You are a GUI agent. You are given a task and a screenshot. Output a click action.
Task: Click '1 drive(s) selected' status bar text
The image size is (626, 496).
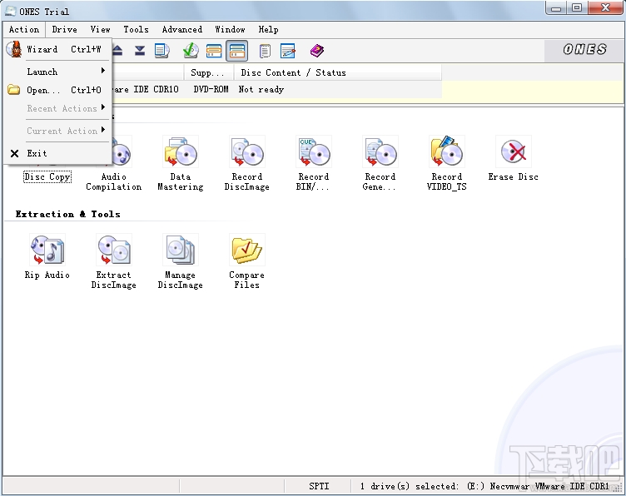tap(410, 486)
